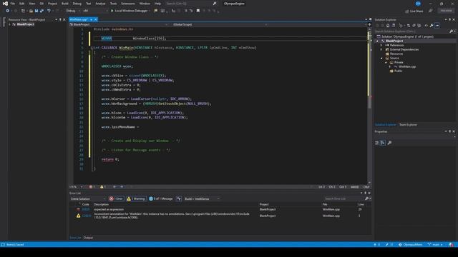
Task: Click the user account avatar icon
Action: [418, 4]
